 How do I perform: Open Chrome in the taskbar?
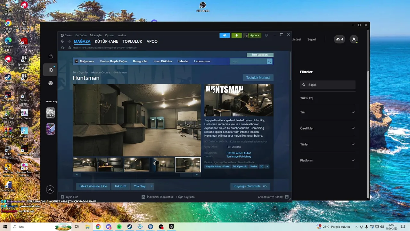(x=98, y=227)
